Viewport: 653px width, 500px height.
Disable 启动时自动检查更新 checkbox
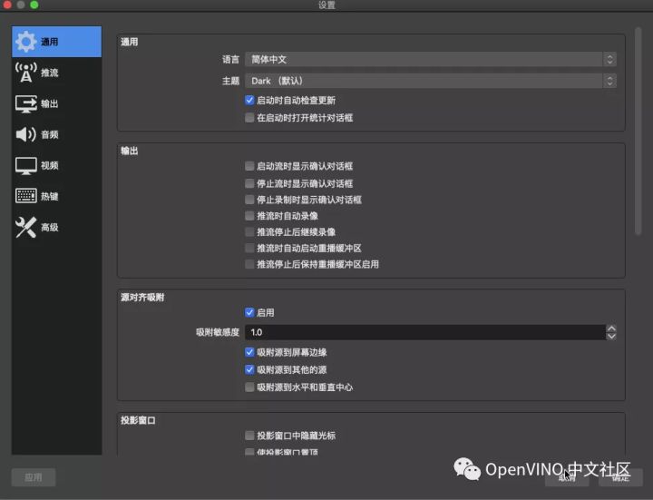[x=249, y=101]
